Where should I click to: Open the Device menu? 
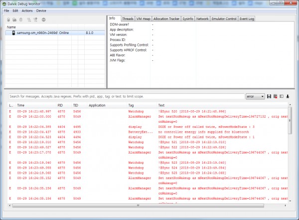[x=41, y=10]
